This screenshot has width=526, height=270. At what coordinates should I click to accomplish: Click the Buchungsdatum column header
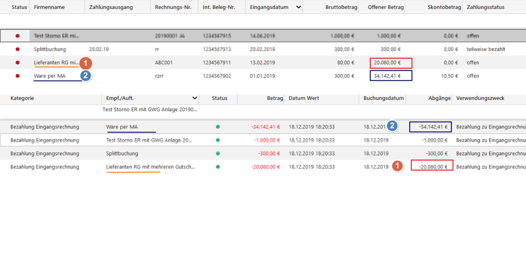(384, 98)
